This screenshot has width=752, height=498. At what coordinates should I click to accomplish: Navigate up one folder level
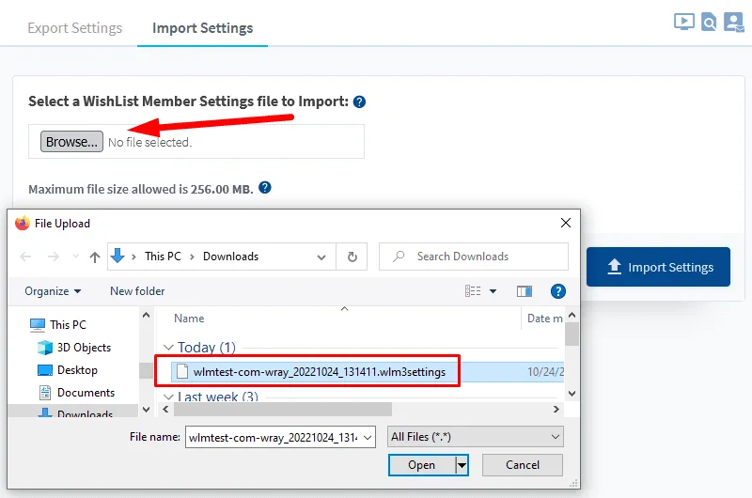pyautogui.click(x=95, y=257)
